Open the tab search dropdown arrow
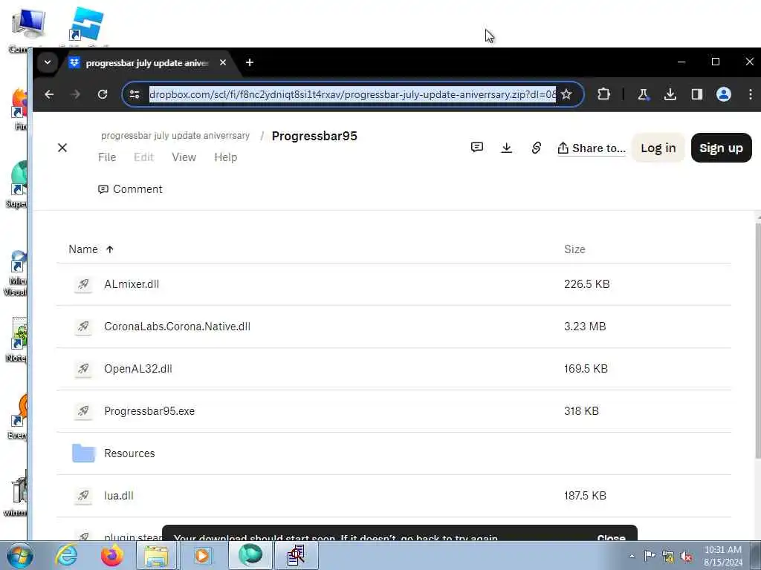 pos(48,62)
